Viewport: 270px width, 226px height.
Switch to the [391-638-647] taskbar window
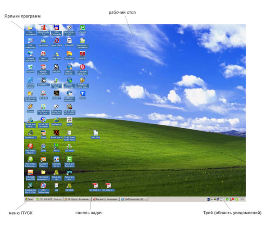[x=49, y=199]
